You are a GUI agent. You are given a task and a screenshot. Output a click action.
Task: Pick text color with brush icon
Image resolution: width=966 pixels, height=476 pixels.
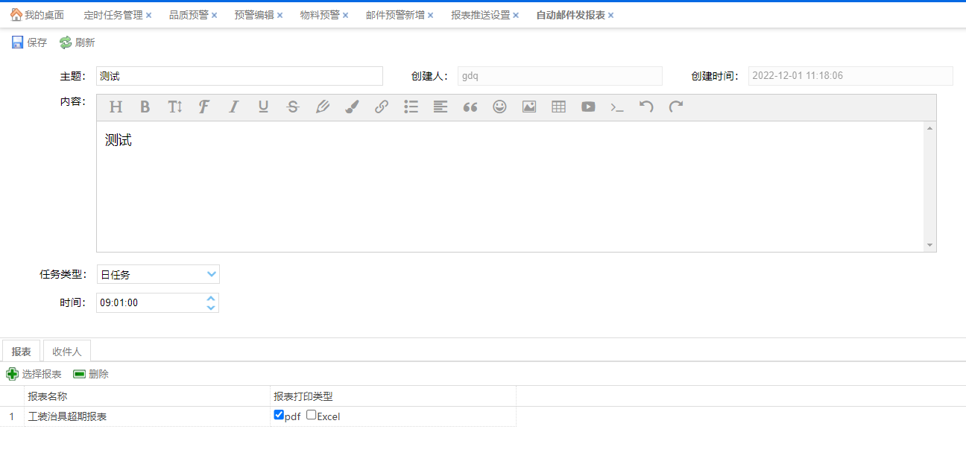[352, 107]
